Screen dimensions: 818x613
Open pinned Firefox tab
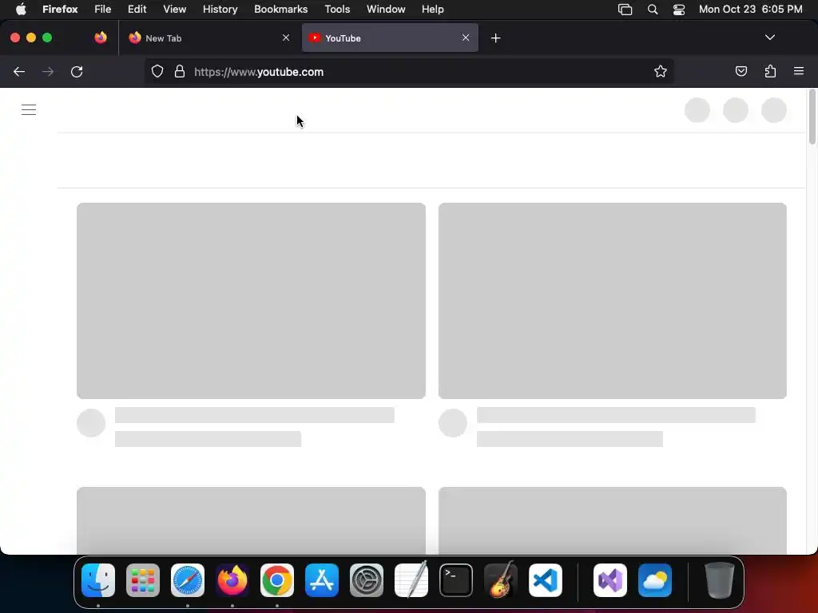point(101,38)
